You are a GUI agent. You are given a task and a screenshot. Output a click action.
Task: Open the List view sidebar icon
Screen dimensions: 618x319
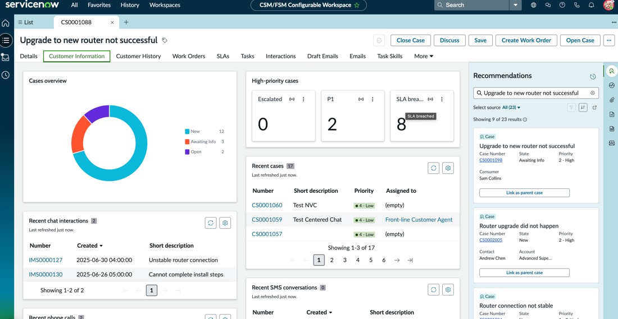tap(6, 40)
